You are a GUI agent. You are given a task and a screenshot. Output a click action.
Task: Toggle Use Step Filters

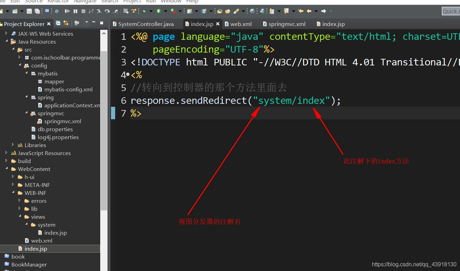tap(134, 11)
